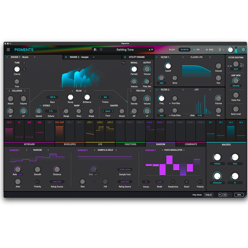
Task: Switch to the Envelopes tab
Action: [70, 144]
